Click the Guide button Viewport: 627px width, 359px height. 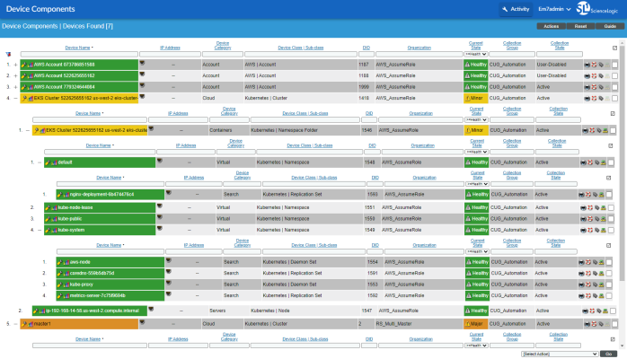610,27
